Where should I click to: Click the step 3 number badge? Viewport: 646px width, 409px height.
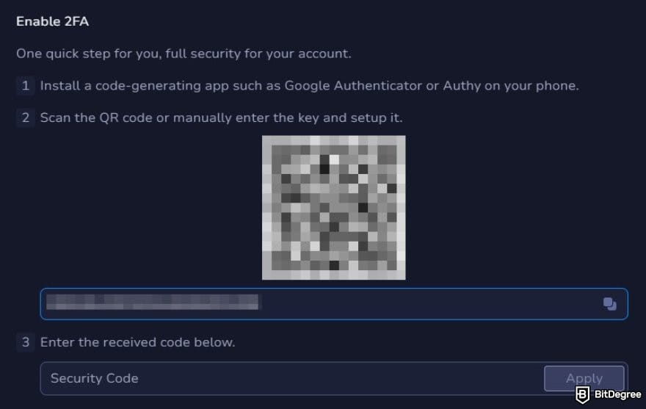(26, 342)
